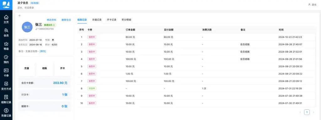Click the 积分 6250 value
The image size is (321, 120).
[x=55, y=44]
